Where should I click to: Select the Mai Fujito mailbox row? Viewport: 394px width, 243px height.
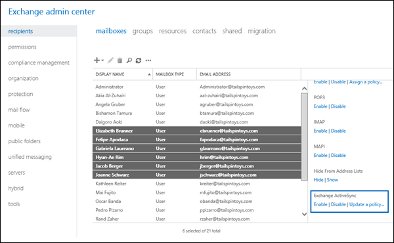[197, 192]
